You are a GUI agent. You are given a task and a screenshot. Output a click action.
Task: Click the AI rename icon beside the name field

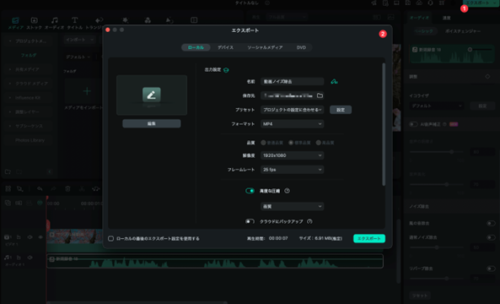pos(334,81)
